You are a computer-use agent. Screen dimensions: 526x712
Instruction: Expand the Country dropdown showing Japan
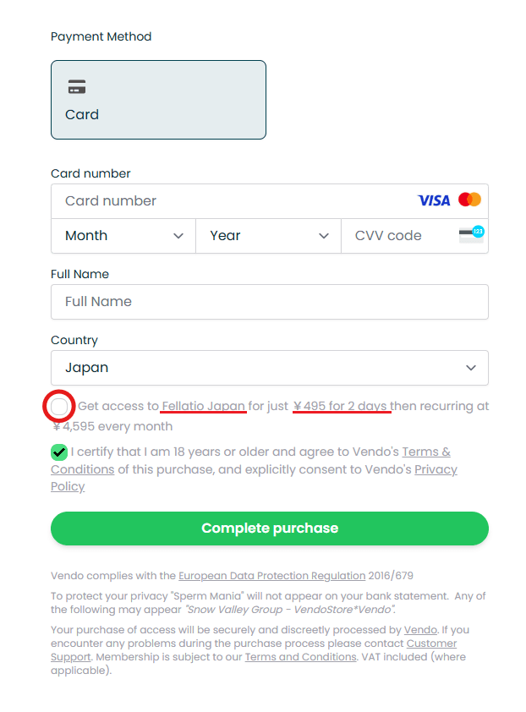point(269,368)
